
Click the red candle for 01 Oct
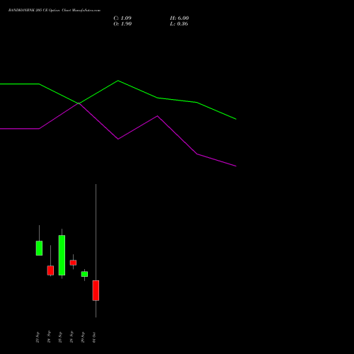tap(96, 290)
